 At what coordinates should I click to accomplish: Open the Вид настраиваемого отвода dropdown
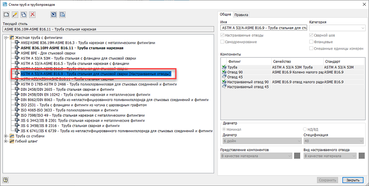pos(330,156)
